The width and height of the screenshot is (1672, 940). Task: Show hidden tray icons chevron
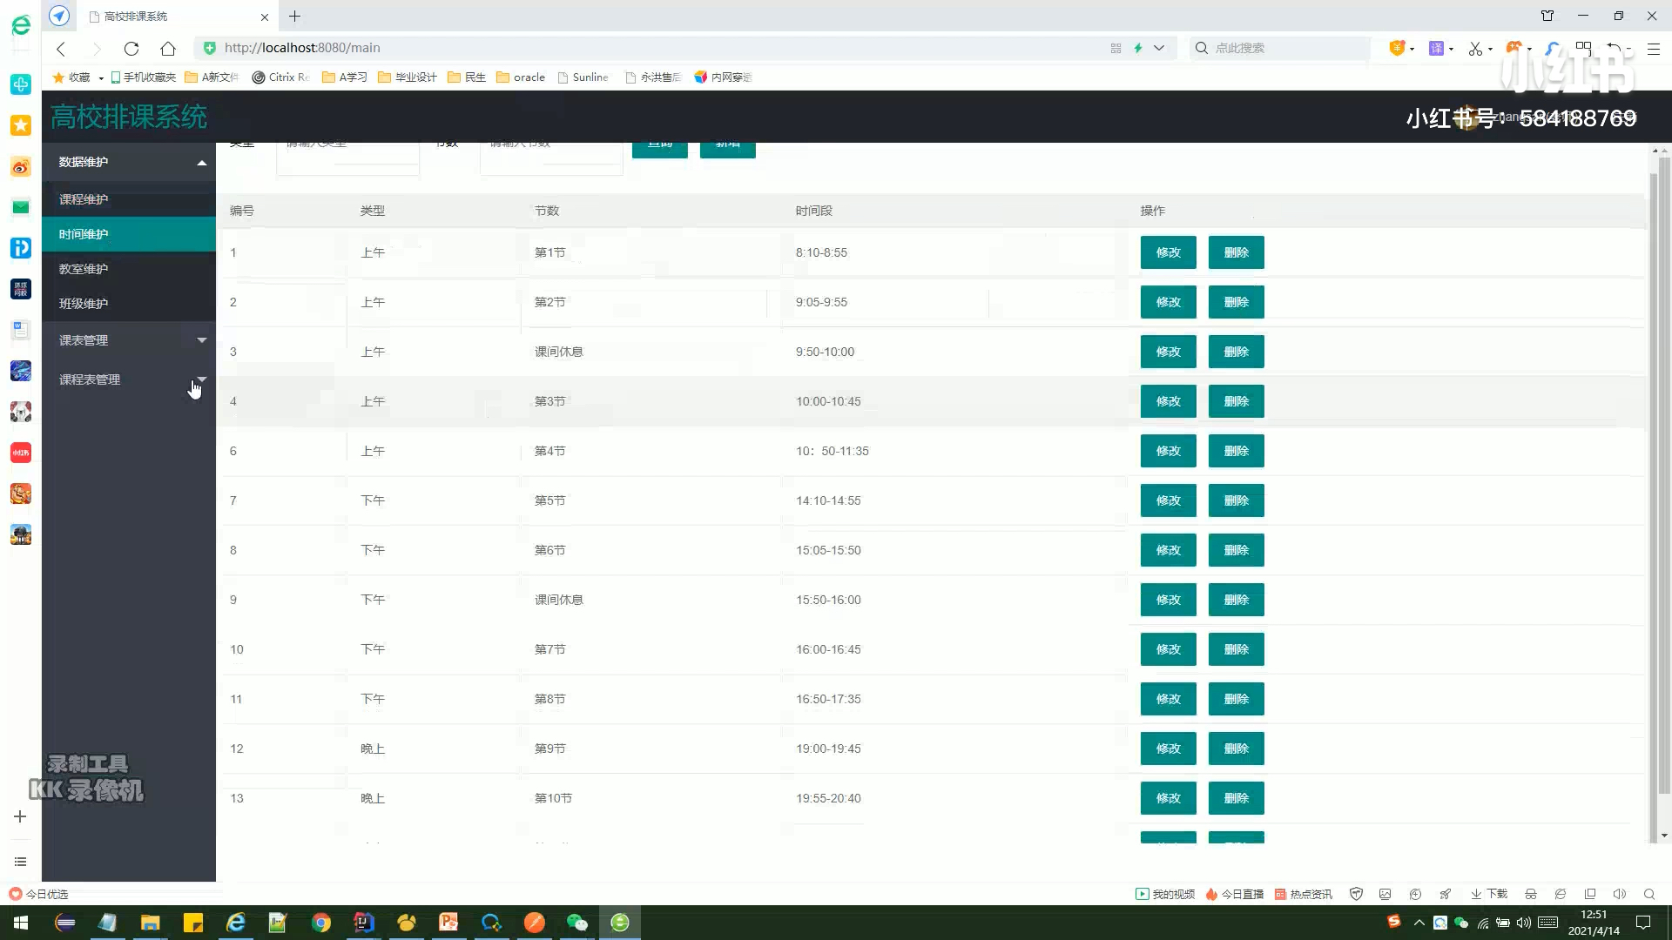point(1419,923)
